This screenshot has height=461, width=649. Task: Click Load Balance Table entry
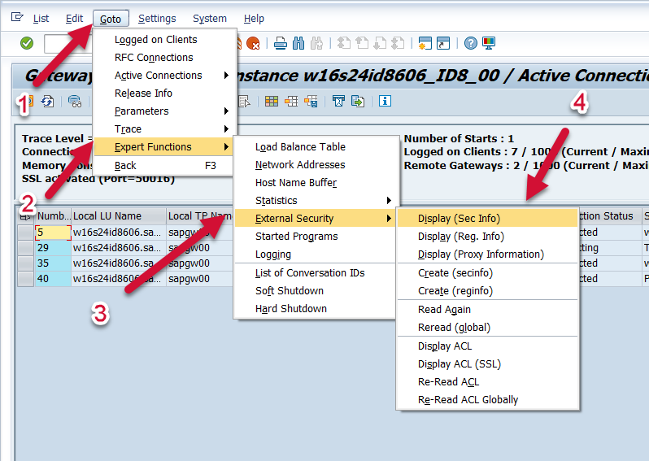[300, 147]
